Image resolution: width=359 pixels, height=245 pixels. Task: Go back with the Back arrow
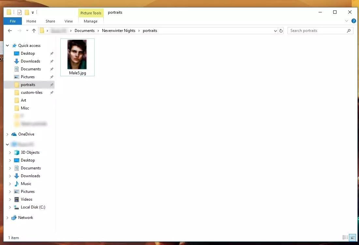coord(9,31)
